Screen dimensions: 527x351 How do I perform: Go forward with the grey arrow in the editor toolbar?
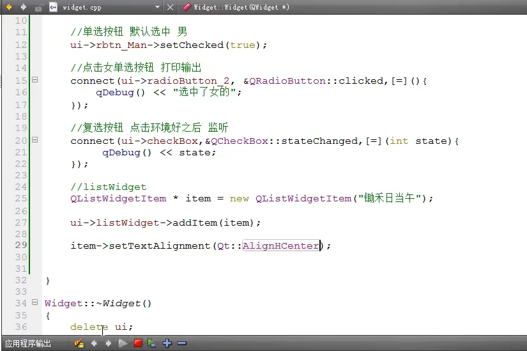tap(24, 7)
